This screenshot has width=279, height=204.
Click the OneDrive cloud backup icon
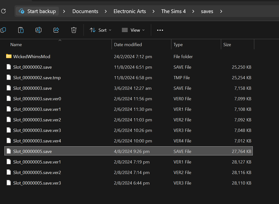click(x=21, y=11)
